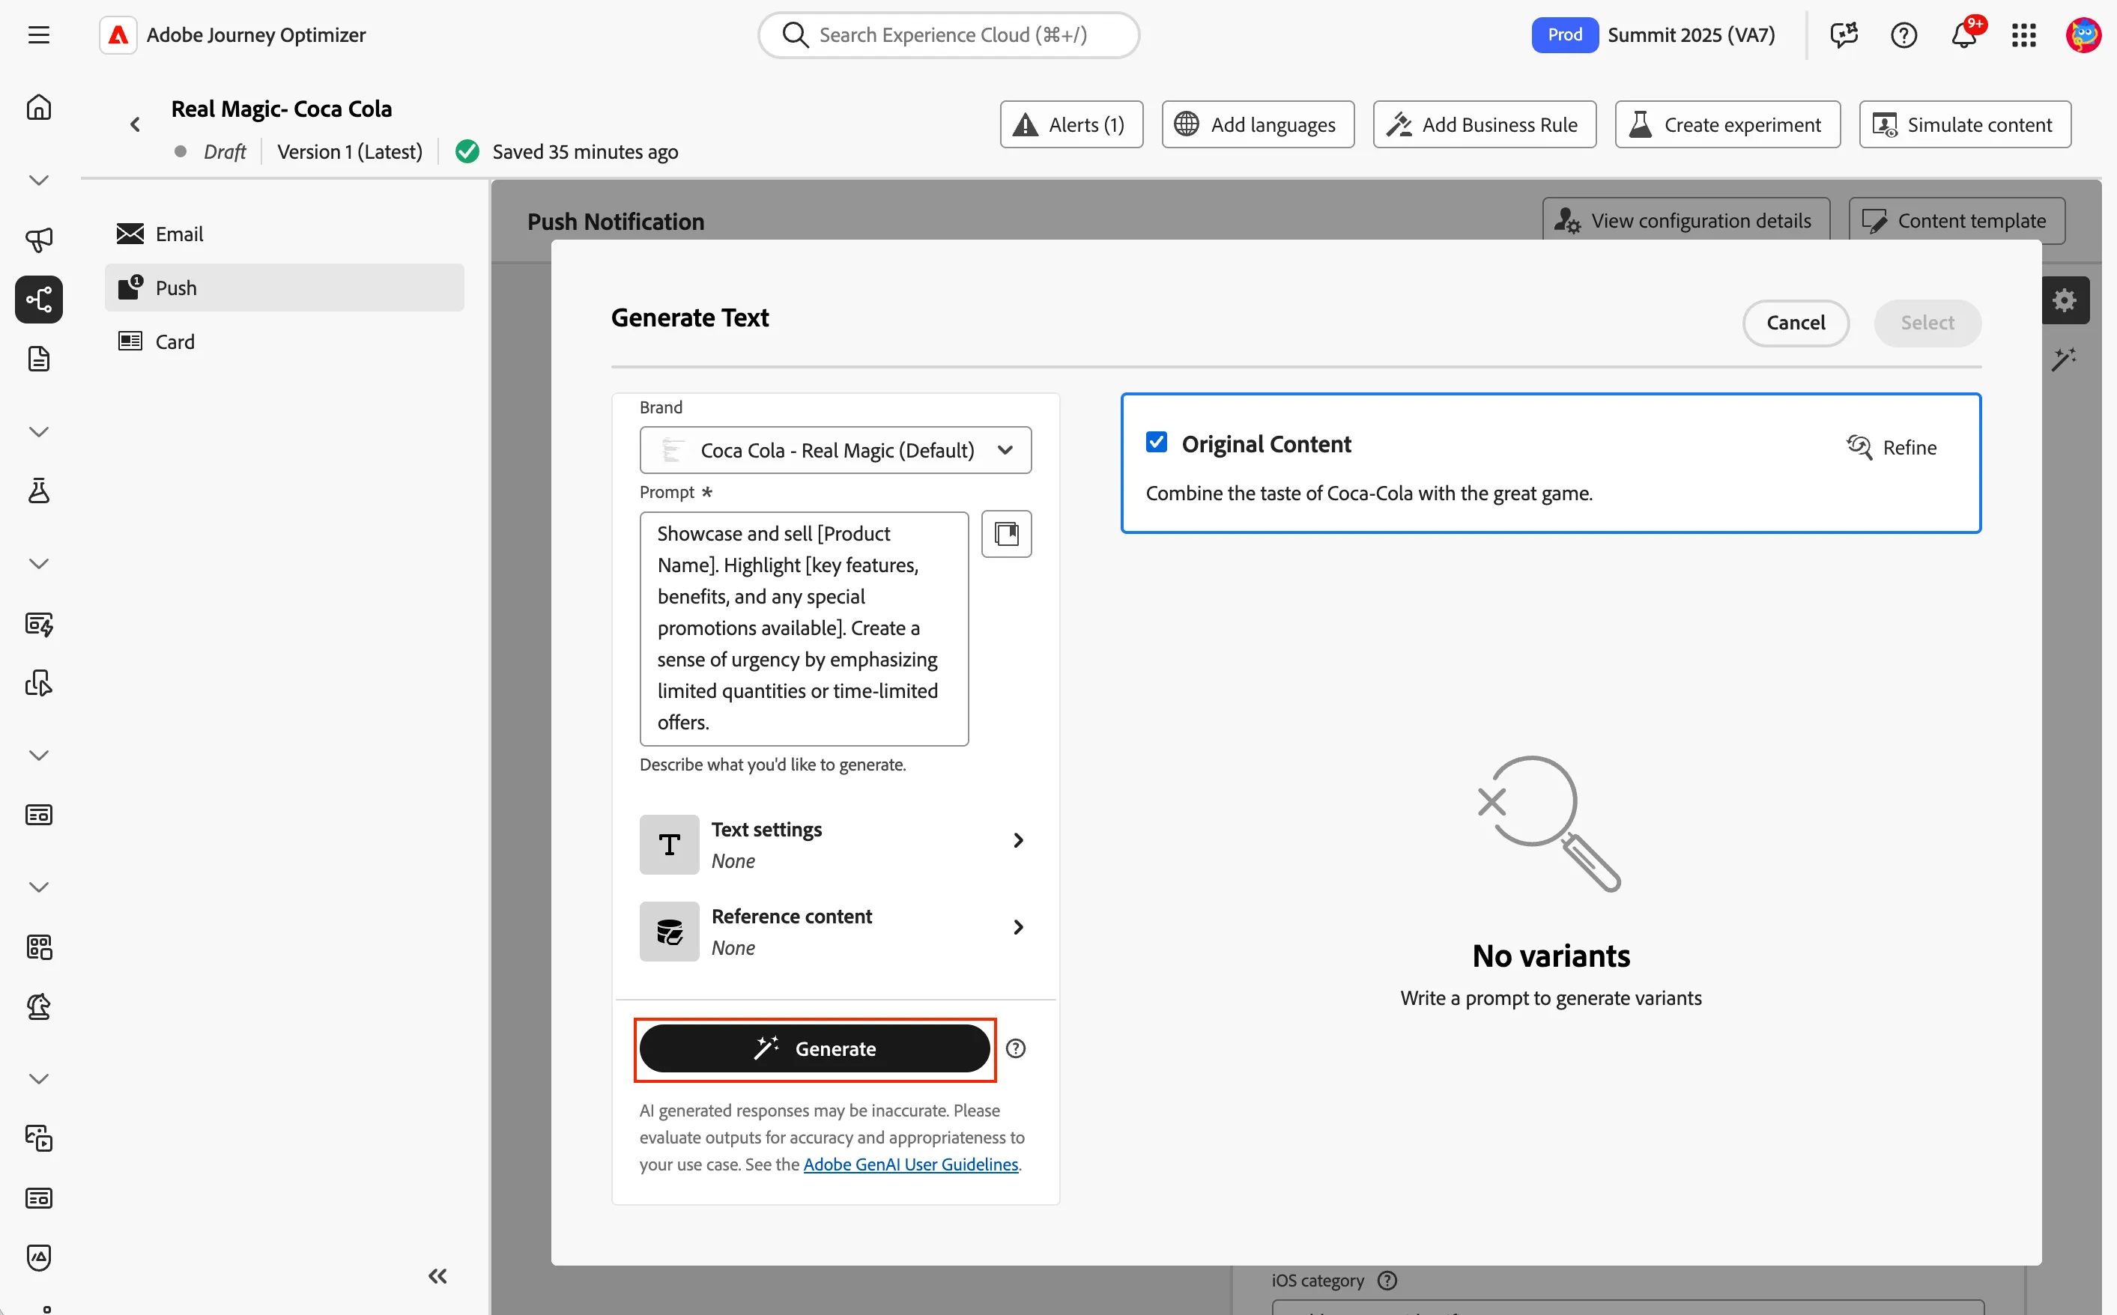The height and width of the screenshot is (1315, 2117).
Task: Click the feedback chat icon in header
Action: click(x=1844, y=34)
